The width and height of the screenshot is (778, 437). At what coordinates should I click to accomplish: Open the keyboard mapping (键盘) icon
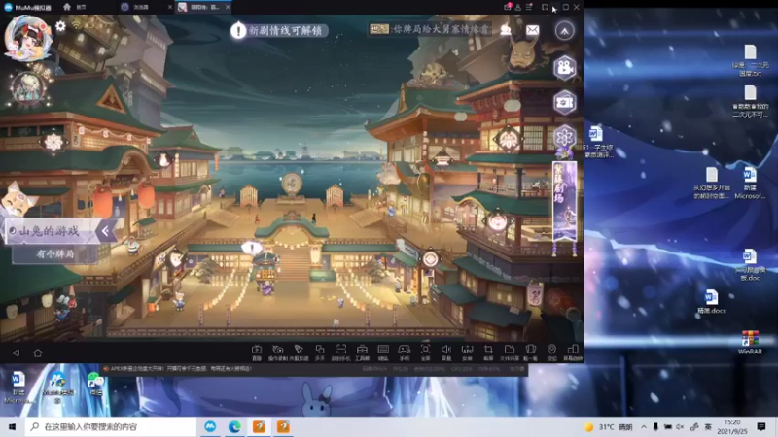click(x=383, y=353)
